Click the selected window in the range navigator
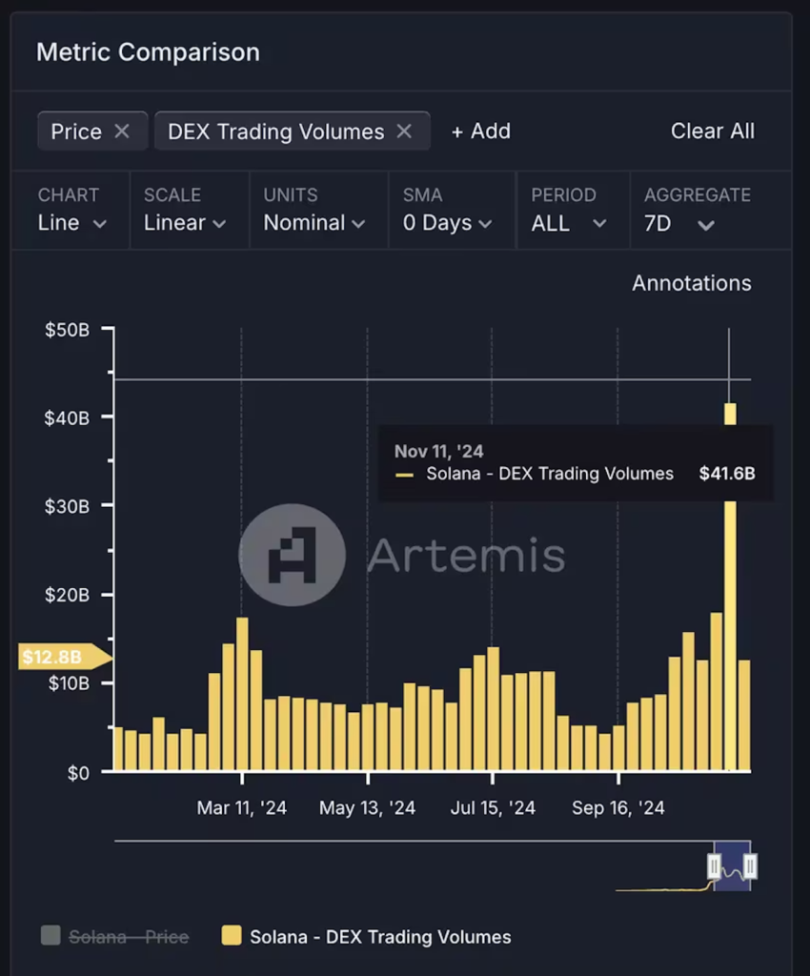Screen dimensions: 810x976 click(732, 865)
